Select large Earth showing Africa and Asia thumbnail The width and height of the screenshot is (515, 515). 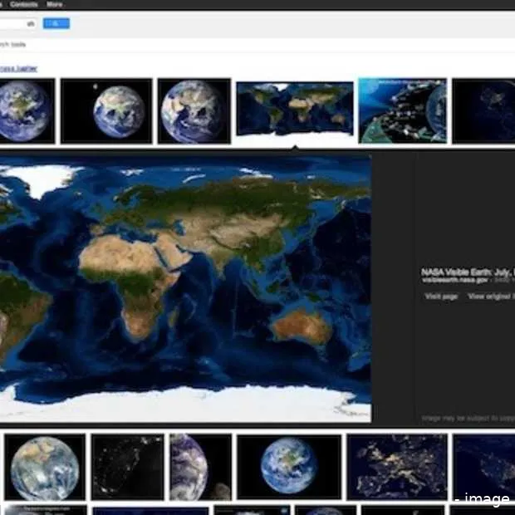(194, 111)
